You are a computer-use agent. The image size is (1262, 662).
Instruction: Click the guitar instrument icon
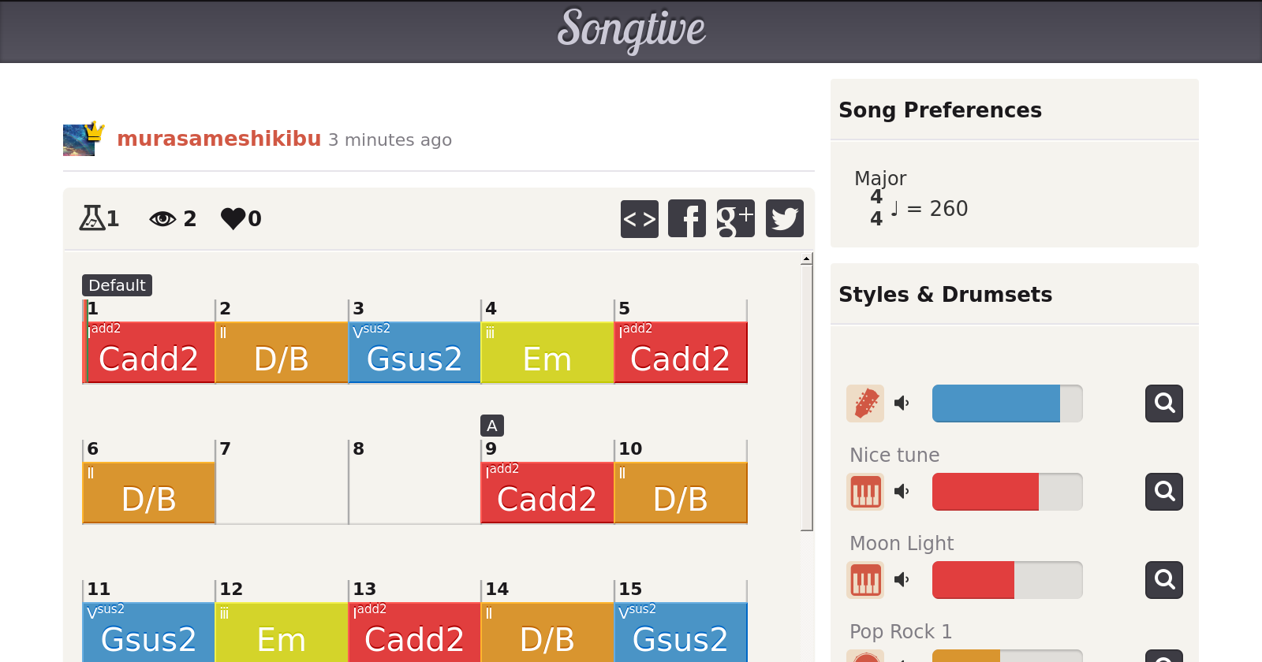pos(865,404)
